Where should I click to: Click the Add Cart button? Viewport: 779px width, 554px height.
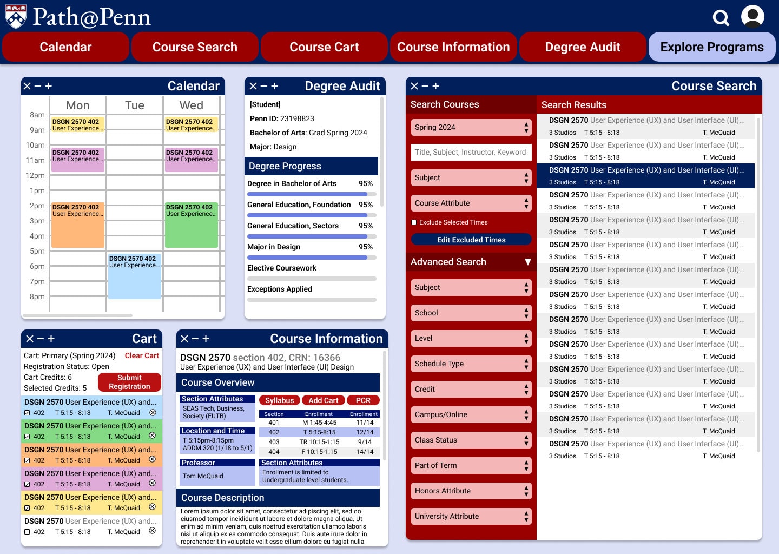324,400
